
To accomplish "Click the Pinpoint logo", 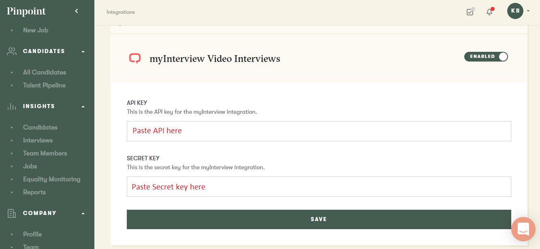I will point(26,11).
